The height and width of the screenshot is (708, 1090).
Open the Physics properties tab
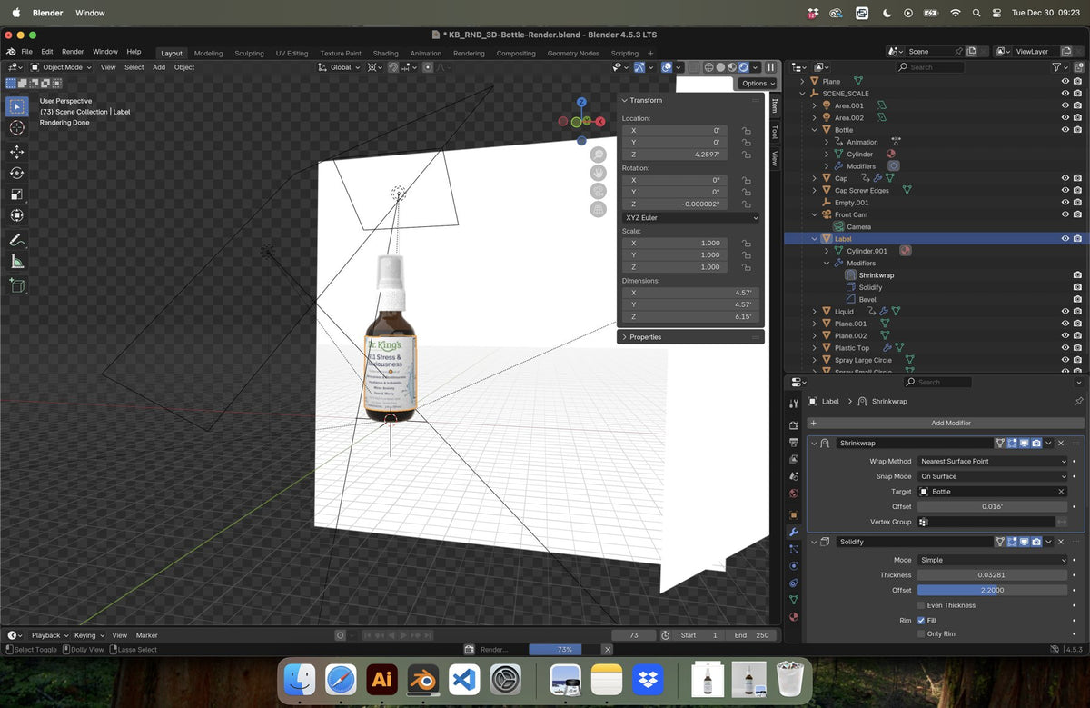pyautogui.click(x=793, y=565)
